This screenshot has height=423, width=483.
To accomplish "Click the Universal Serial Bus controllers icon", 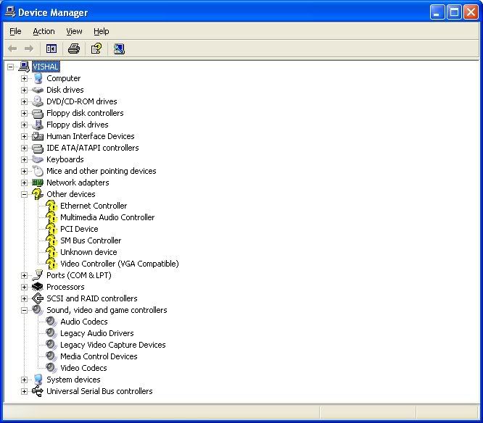I will [x=38, y=391].
